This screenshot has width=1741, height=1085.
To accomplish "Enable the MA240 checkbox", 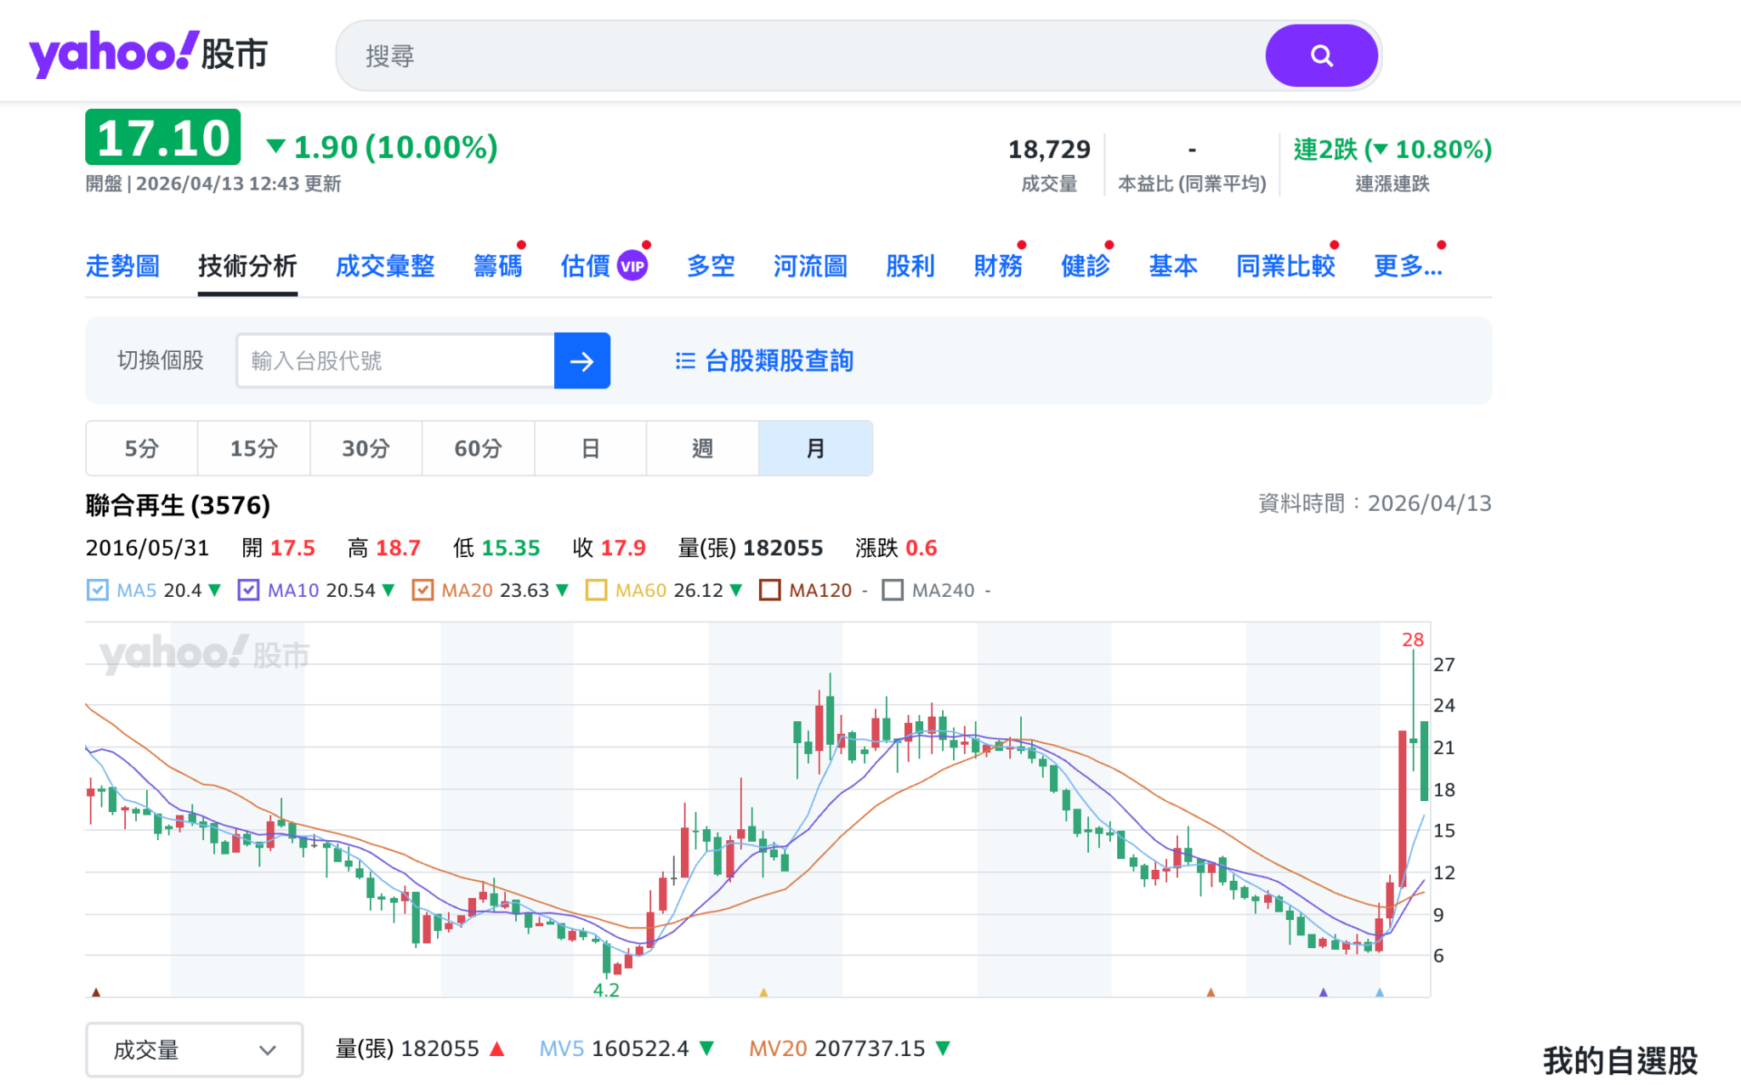I will click(893, 590).
